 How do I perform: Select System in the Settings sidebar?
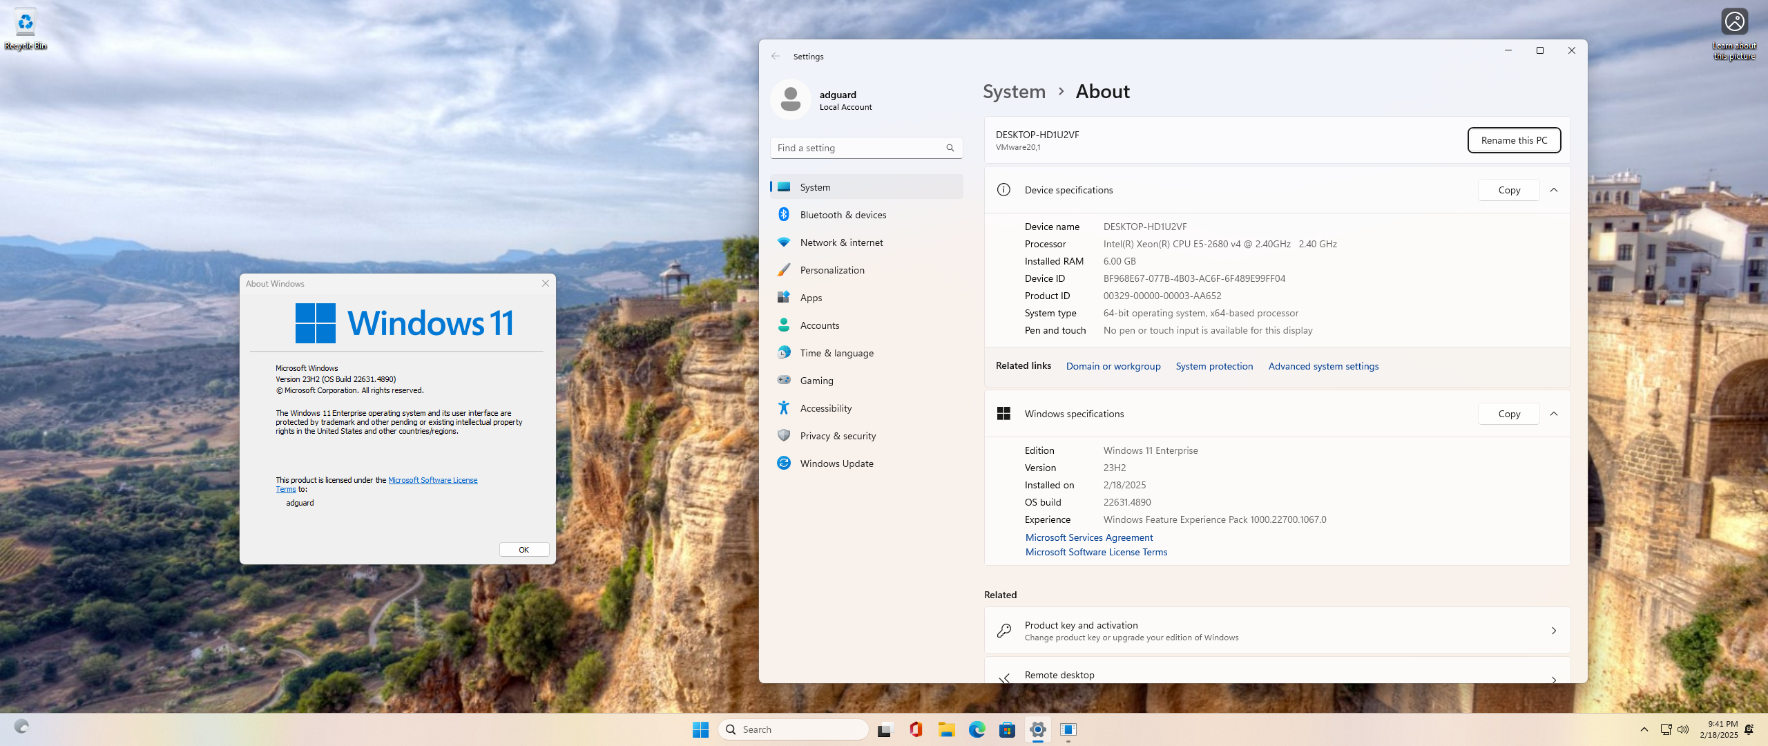tap(867, 187)
